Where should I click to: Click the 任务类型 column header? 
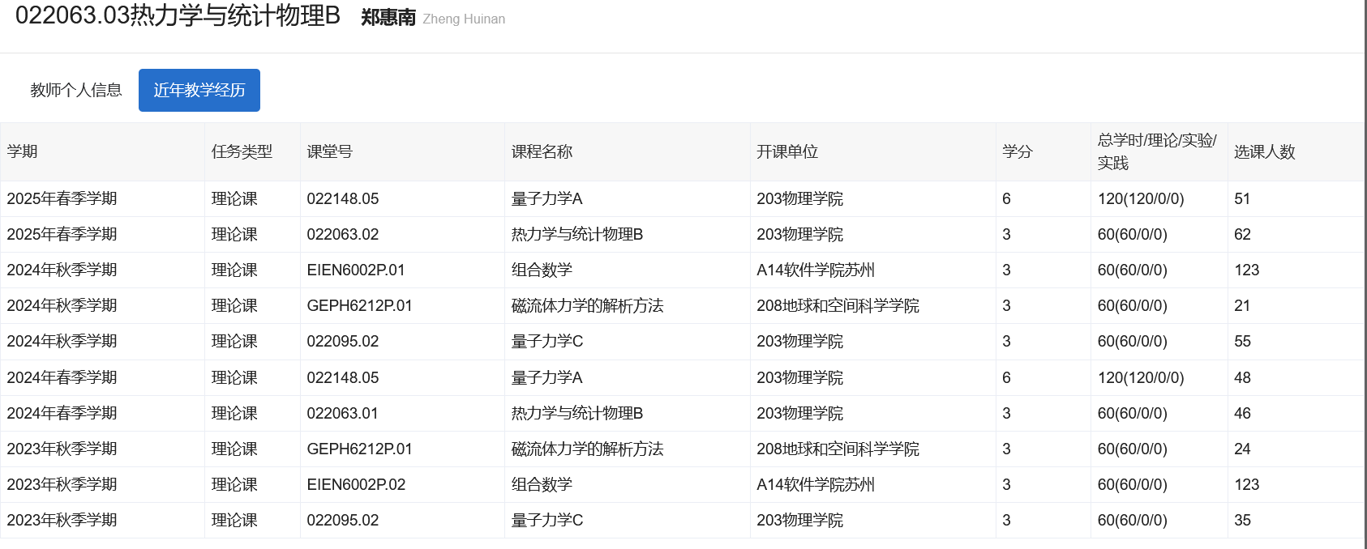242,151
